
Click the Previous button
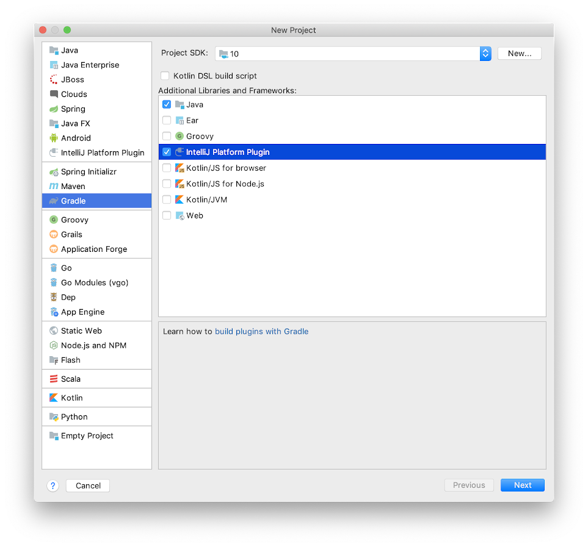point(469,485)
